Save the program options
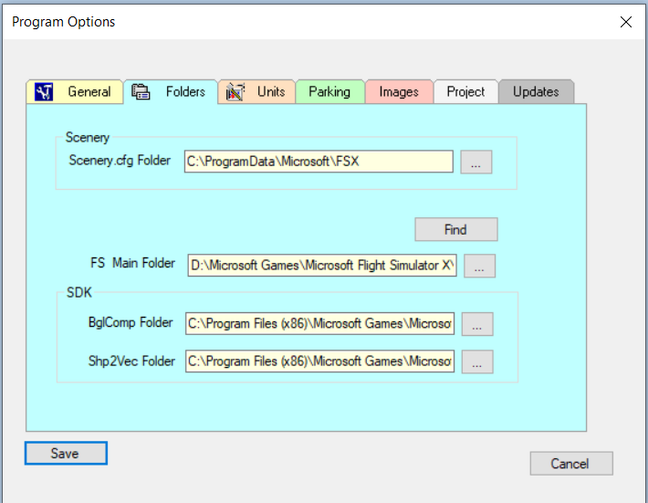The image size is (648, 503). tap(66, 453)
